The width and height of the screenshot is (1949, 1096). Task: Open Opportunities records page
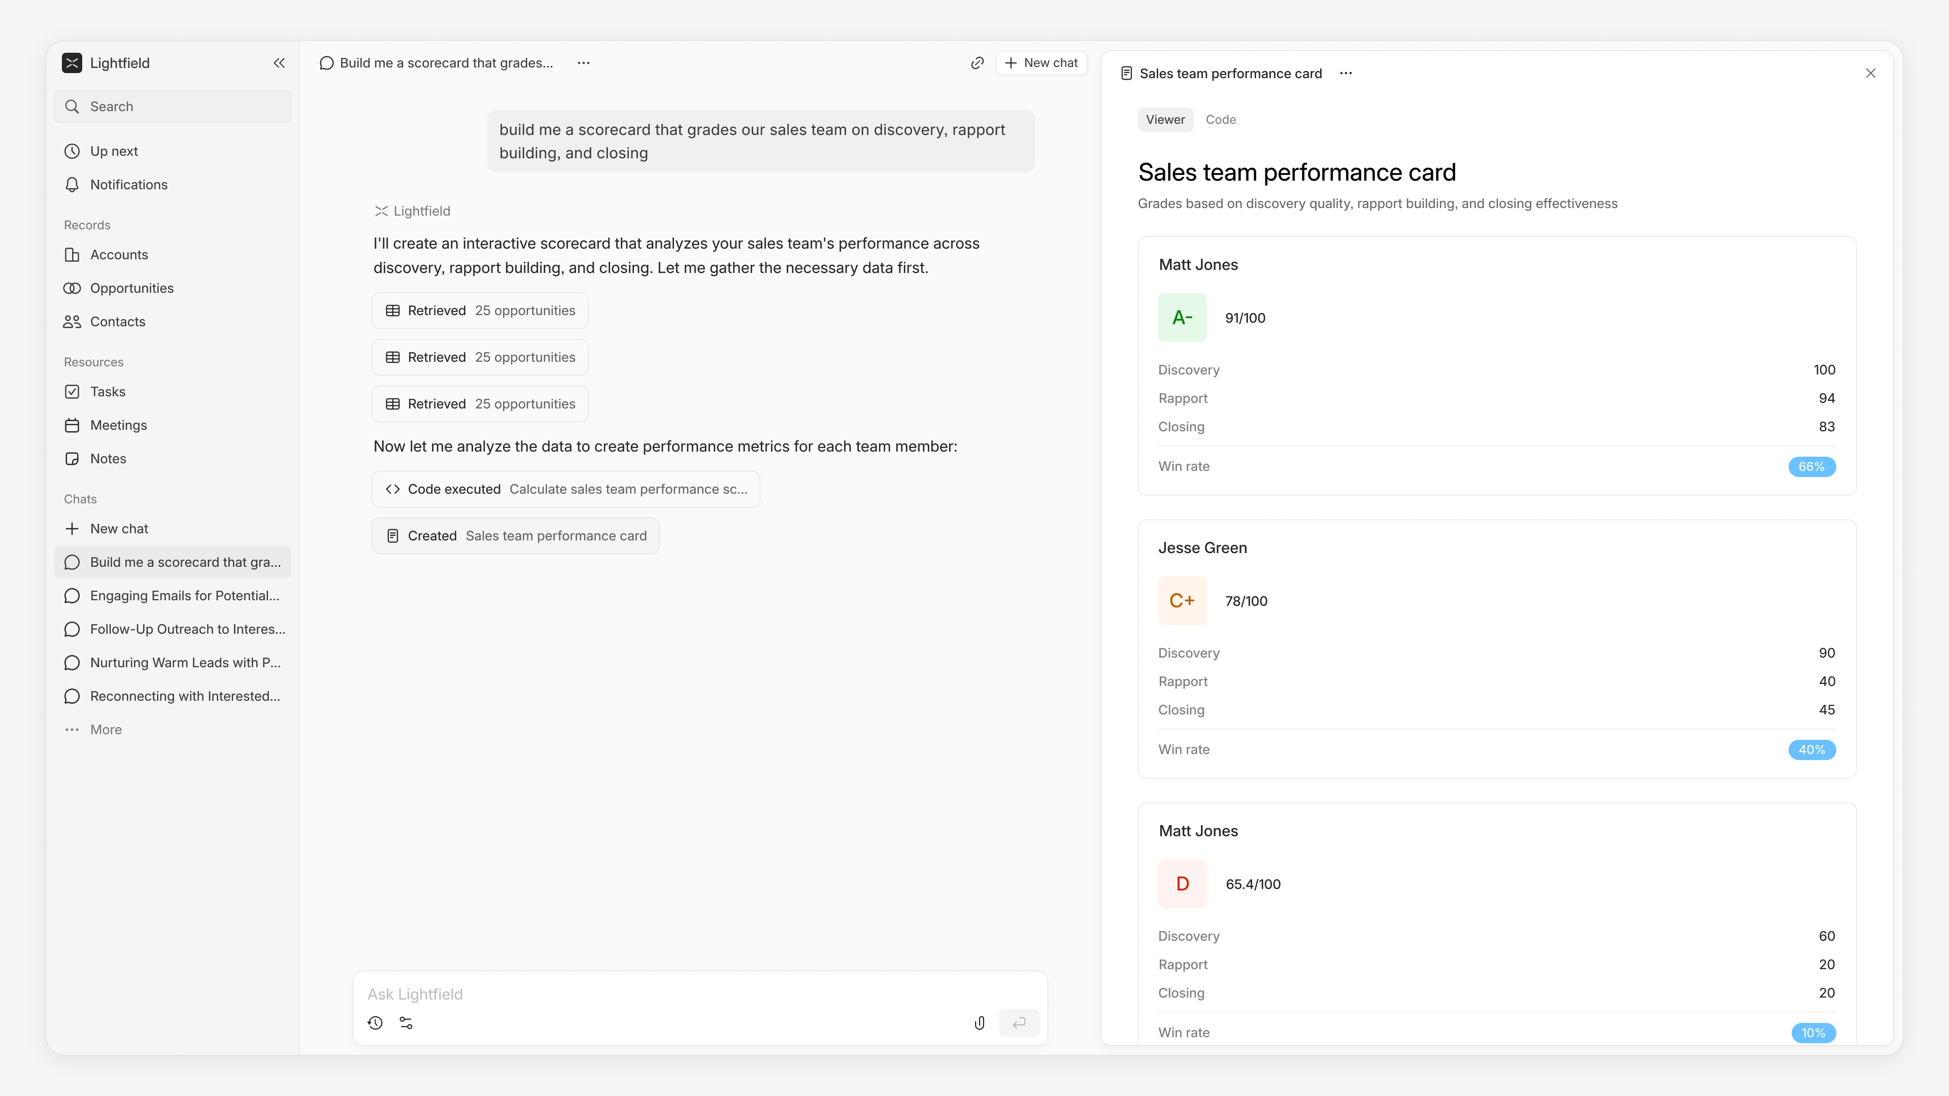click(131, 288)
